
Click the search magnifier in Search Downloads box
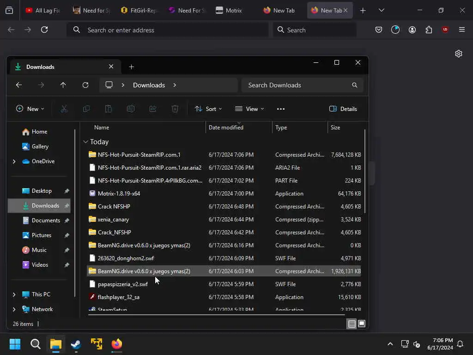pyautogui.click(x=355, y=85)
